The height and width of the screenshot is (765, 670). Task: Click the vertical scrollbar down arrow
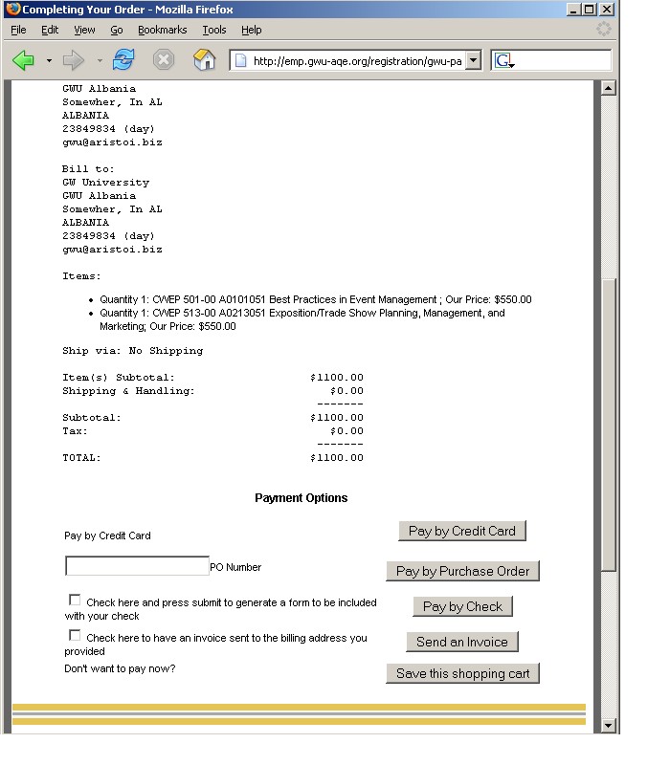click(608, 726)
